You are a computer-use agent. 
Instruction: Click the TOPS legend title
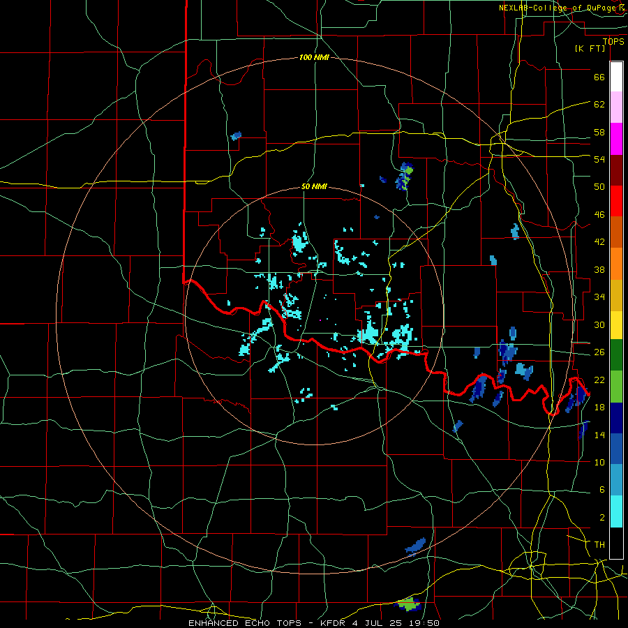tap(613, 41)
